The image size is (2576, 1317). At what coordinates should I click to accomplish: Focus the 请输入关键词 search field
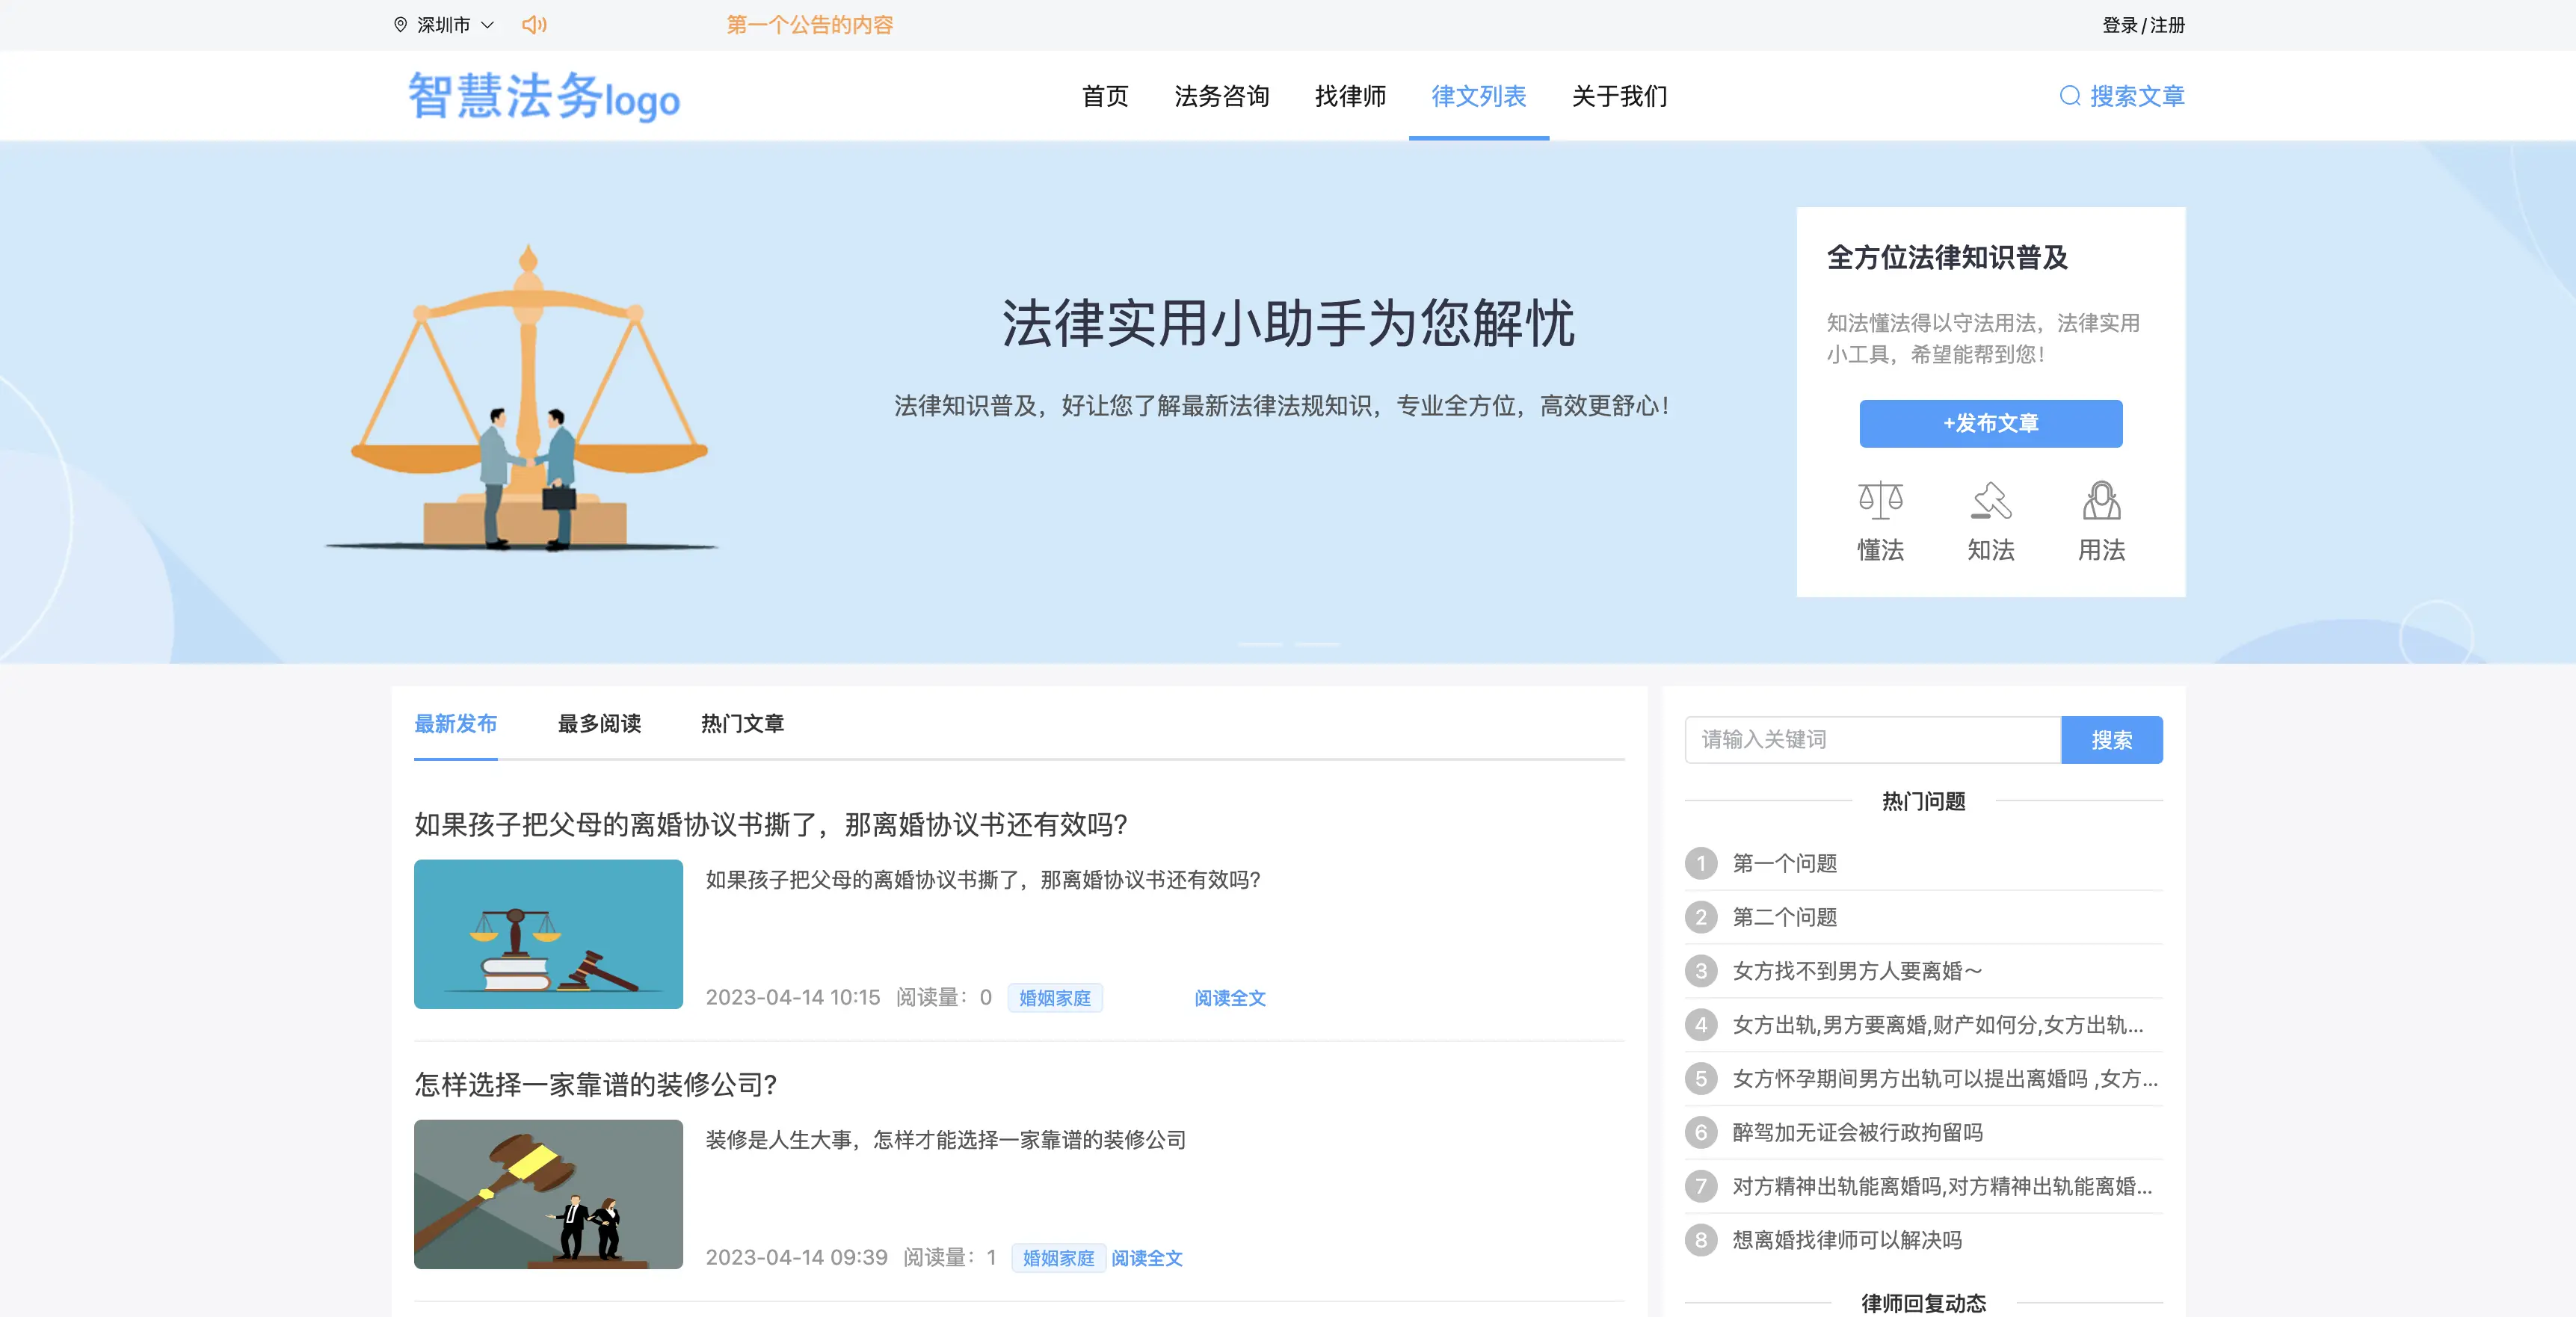[1872, 739]
